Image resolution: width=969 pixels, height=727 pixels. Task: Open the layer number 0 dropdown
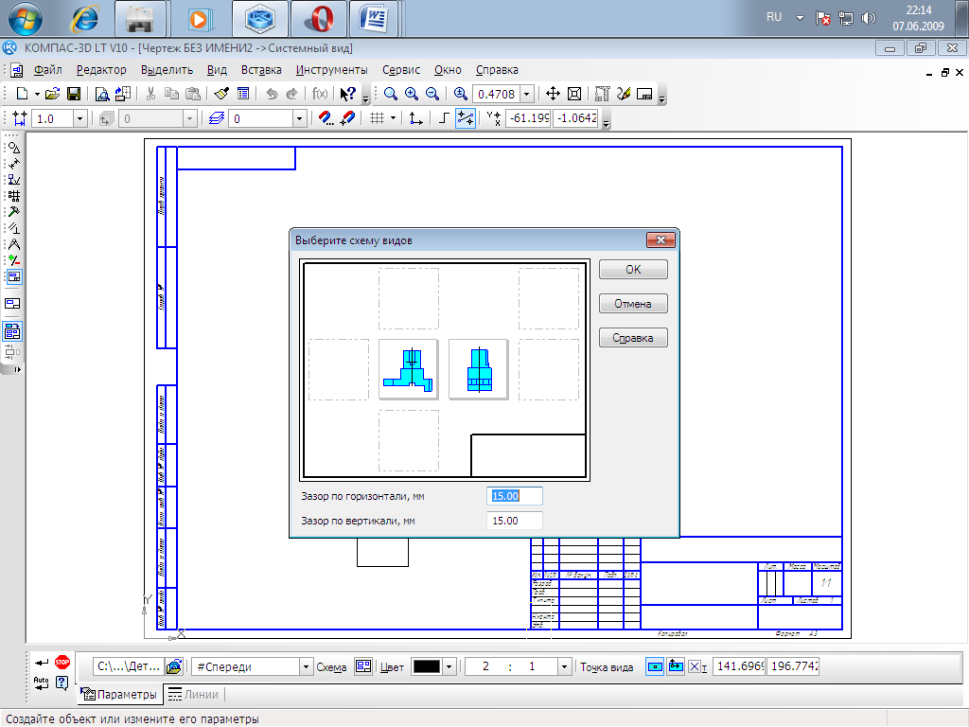click(299, 118)
